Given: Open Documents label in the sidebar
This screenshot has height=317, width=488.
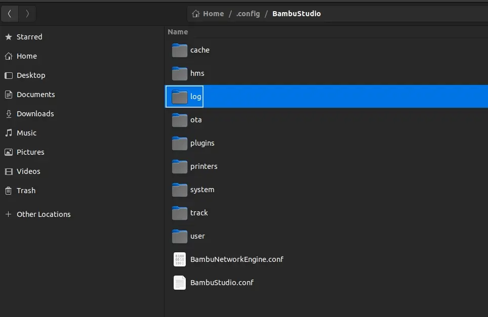Looking at the screenshot, I should click(x=36, y=95).
